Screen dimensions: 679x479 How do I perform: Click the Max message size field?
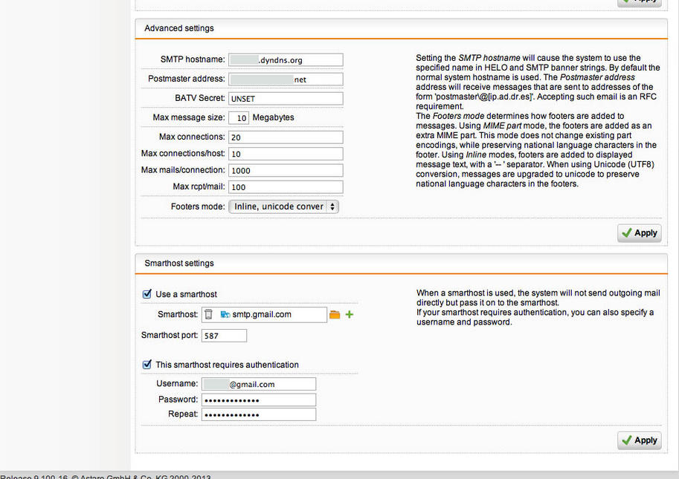click(239, 117)
